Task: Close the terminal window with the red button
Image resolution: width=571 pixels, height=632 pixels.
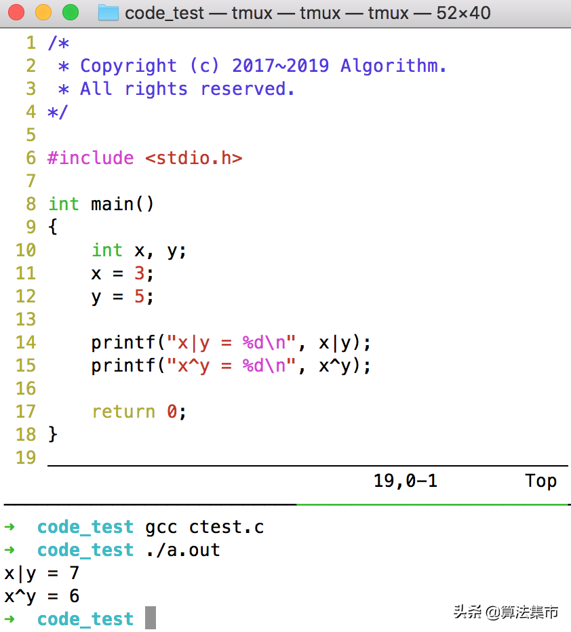Action: coord(16,12)
